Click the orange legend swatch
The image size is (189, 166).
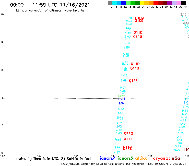pyautogui.click(x=151, y=3)
